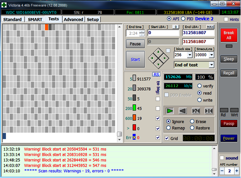Expand the timeout ms dropdown

212,55
